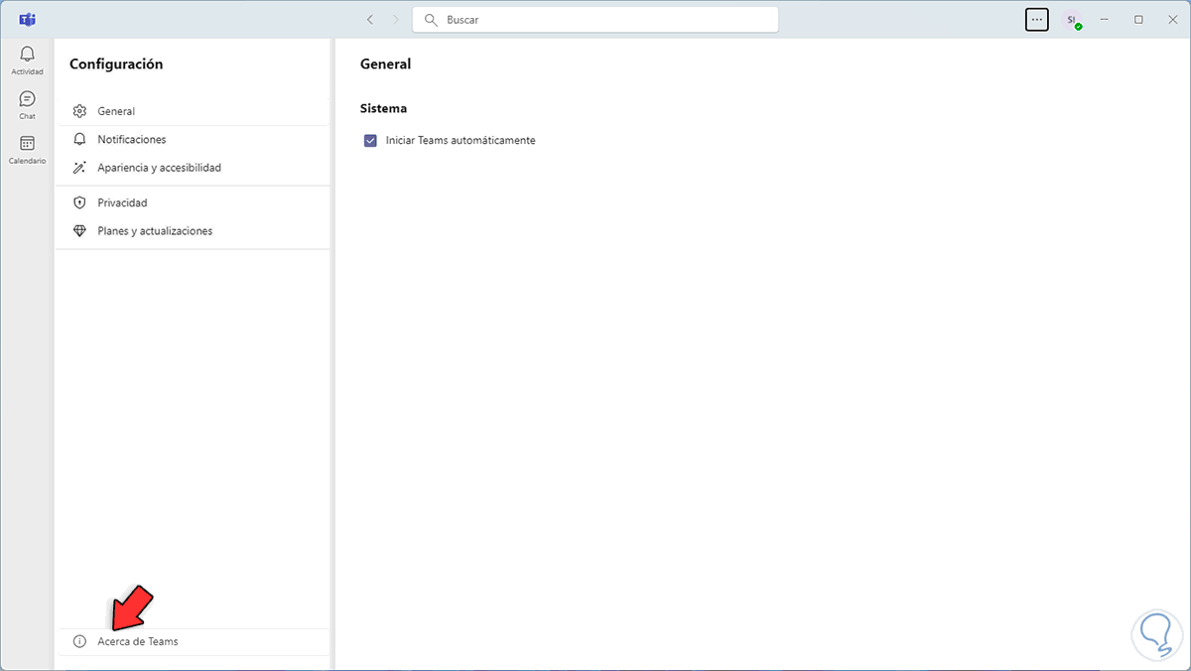1191x671 pixels.
Task: Minimize the Teams window
Action: tap(1105, 20)
